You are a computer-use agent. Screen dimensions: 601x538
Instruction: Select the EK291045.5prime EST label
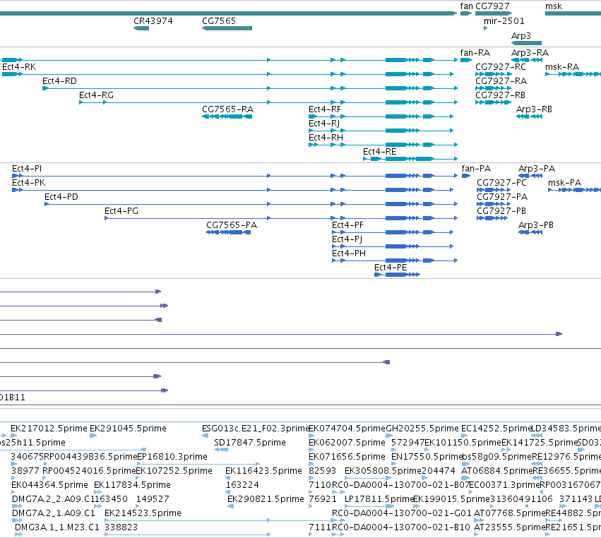pyautogui.click(x=128, y=429)
